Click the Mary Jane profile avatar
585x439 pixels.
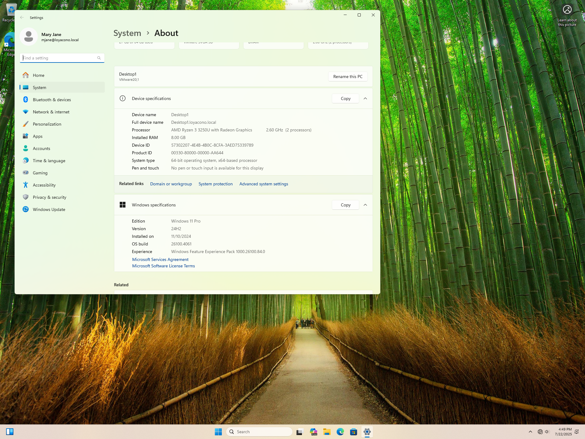(29, 37)
